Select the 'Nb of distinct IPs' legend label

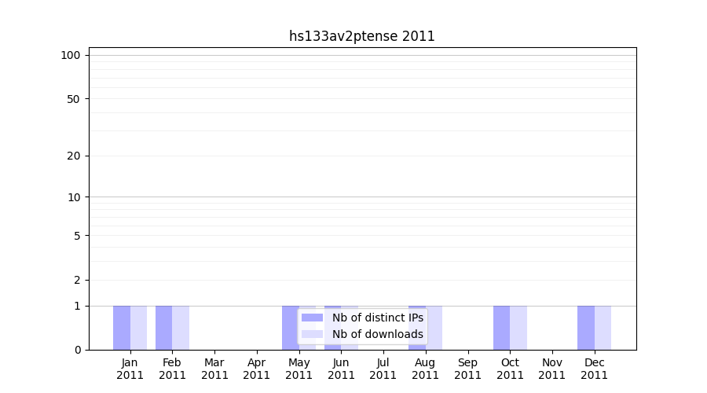377,318
